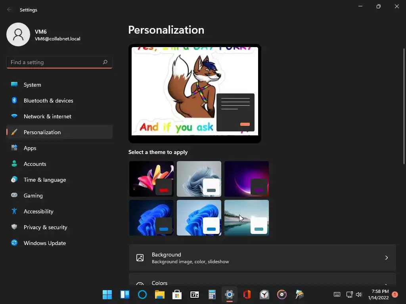
Task: Click the Gaming controller icon
Action: pyautogui.click(x=14, y=195)
